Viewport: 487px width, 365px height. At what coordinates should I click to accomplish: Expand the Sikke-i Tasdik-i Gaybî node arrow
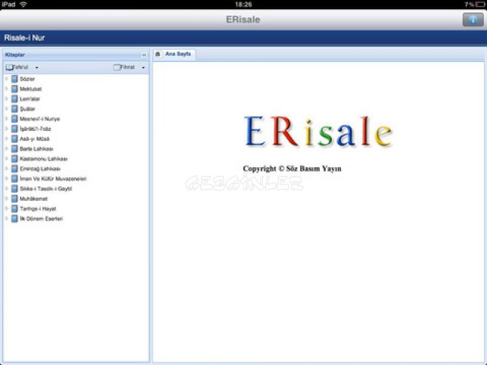7,189
